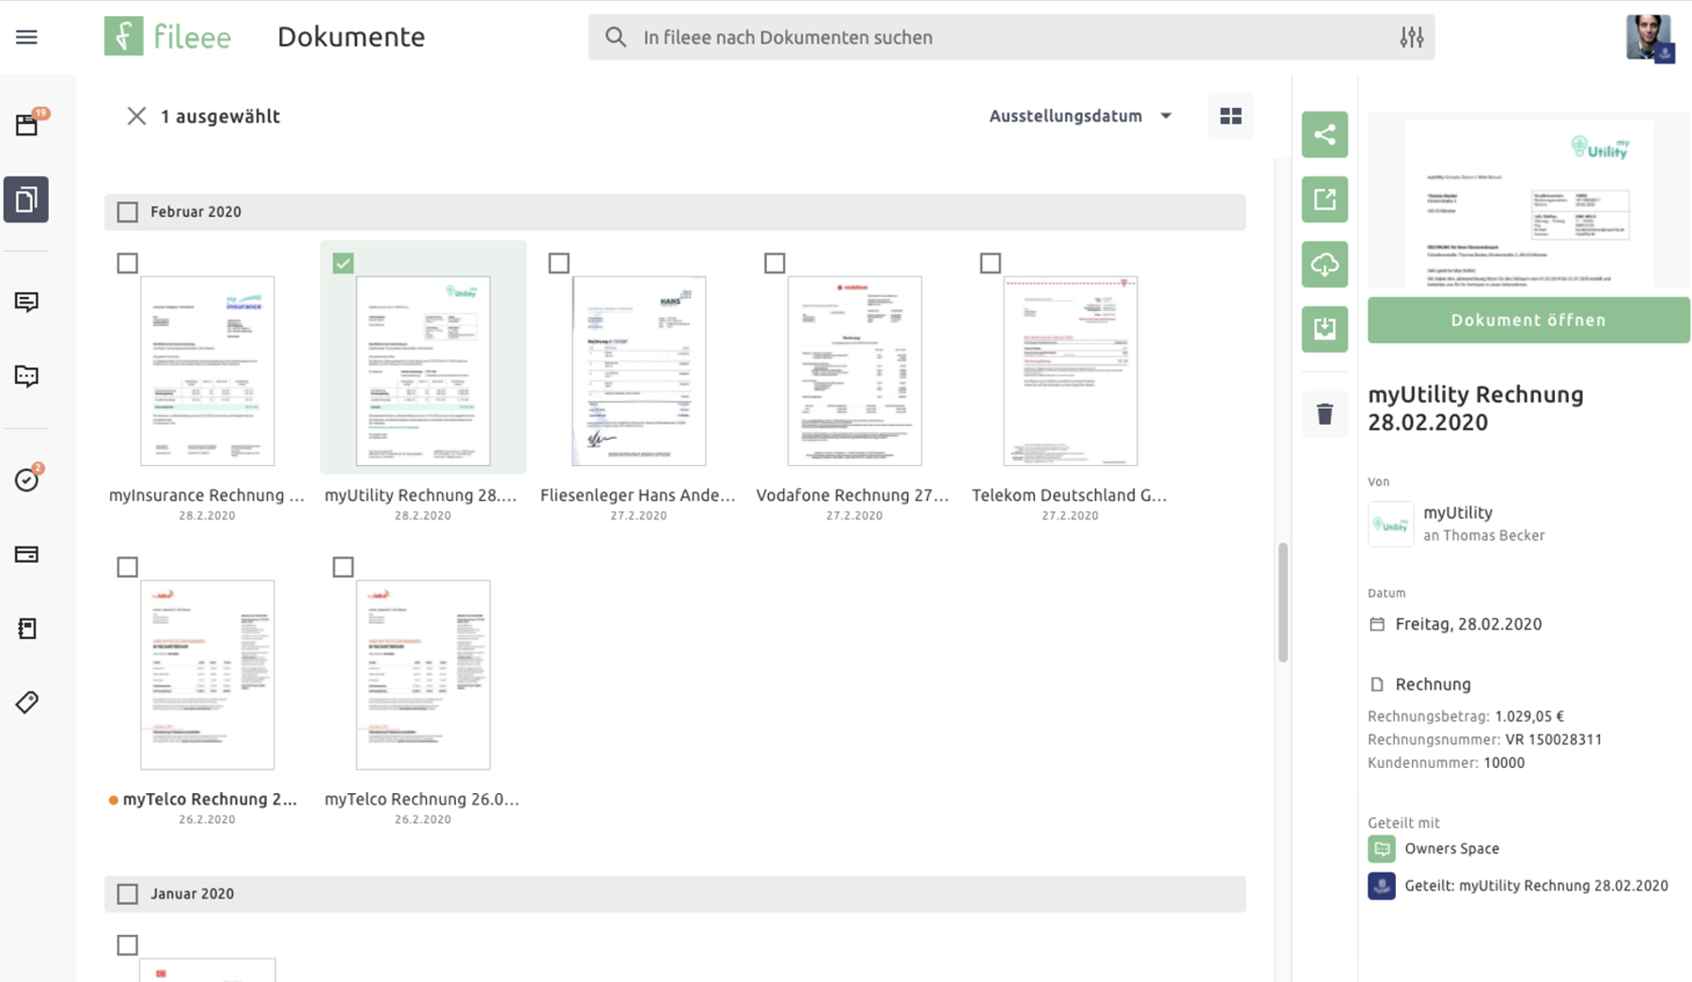1692x982 pixels.
Task: Open tasks icon with the 2 badge
Action: 26,479
